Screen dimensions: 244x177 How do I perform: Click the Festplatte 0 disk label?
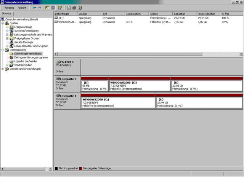(x=68, y=79)
